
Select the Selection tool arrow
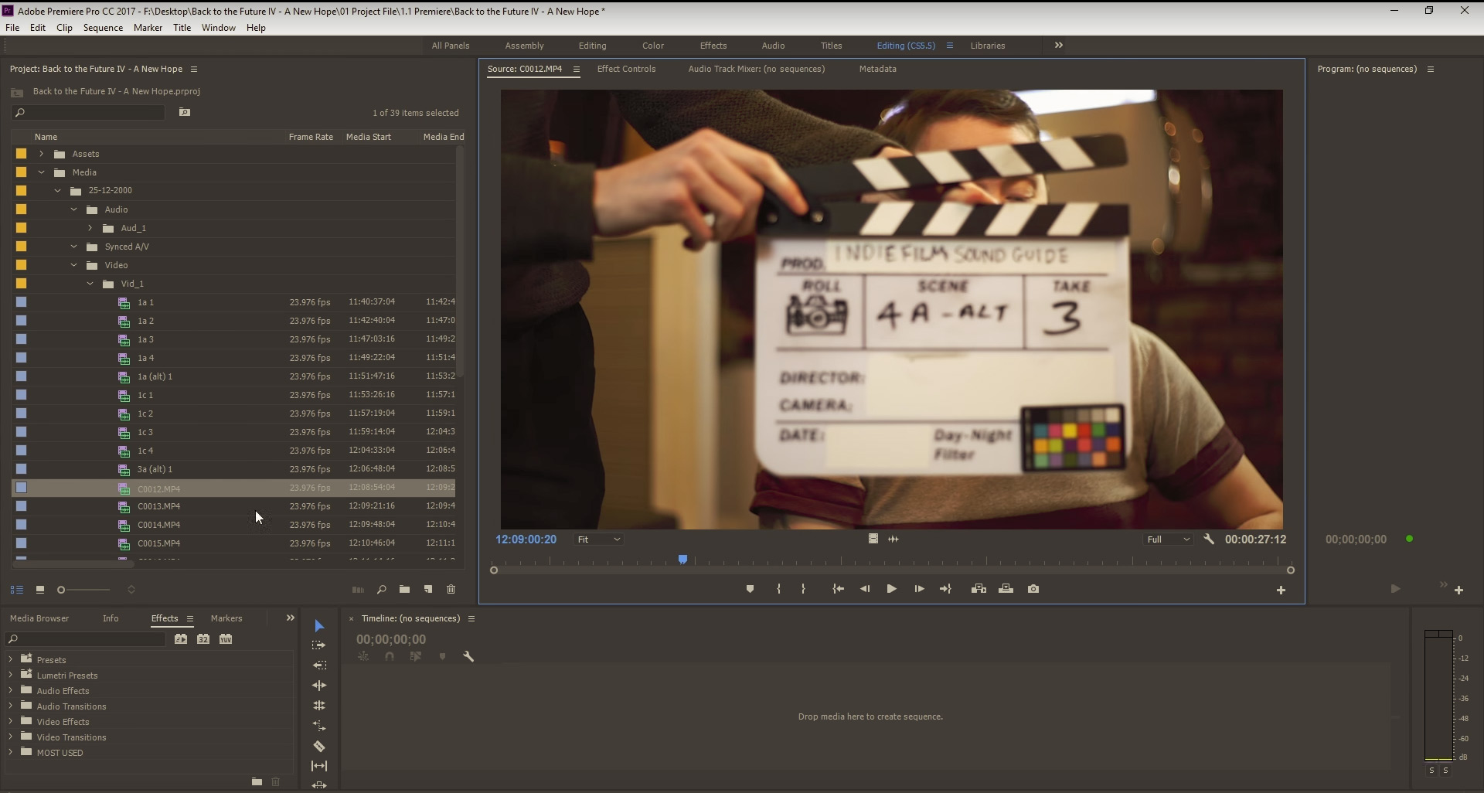319,625
